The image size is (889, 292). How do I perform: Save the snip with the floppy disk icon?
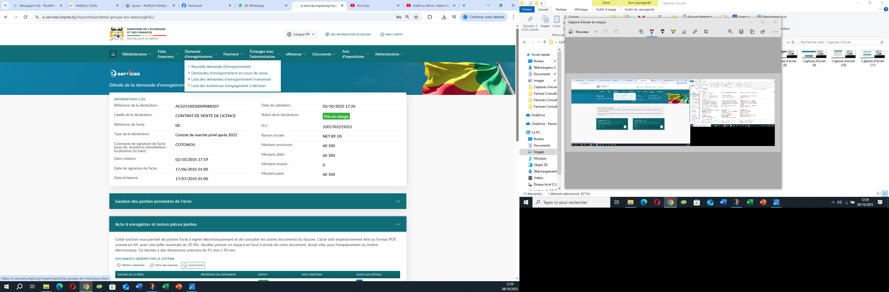[741, 32]
